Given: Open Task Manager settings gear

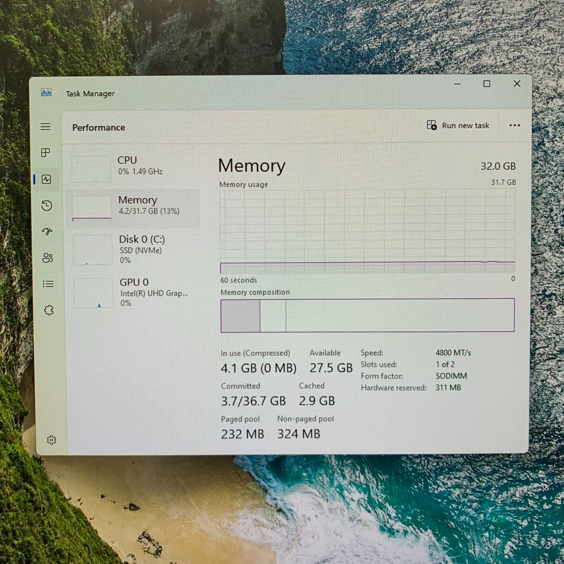Looking at the screenshot, I should click(52, 440).
